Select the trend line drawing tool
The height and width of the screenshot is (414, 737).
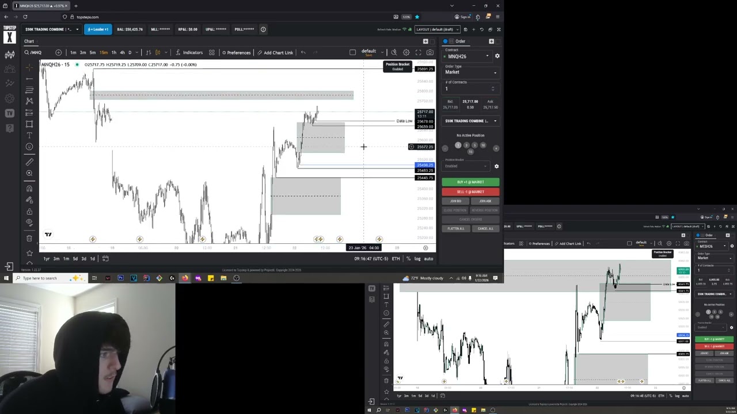click(x=29, y=78)
